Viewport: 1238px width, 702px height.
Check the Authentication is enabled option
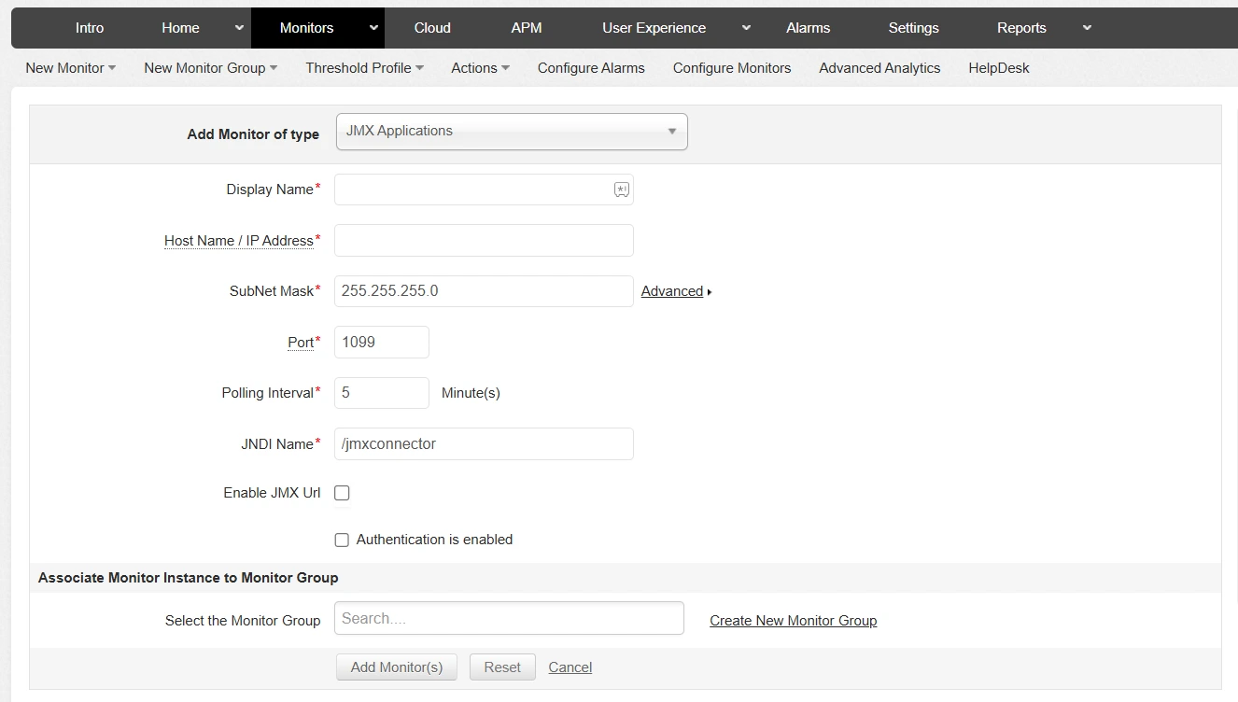342,540
